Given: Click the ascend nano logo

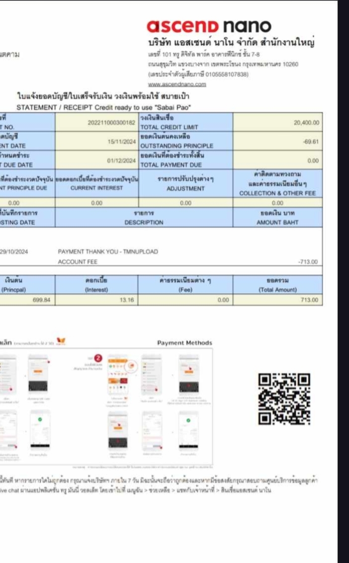Looking at the screenshot, I should click(209, 27).
